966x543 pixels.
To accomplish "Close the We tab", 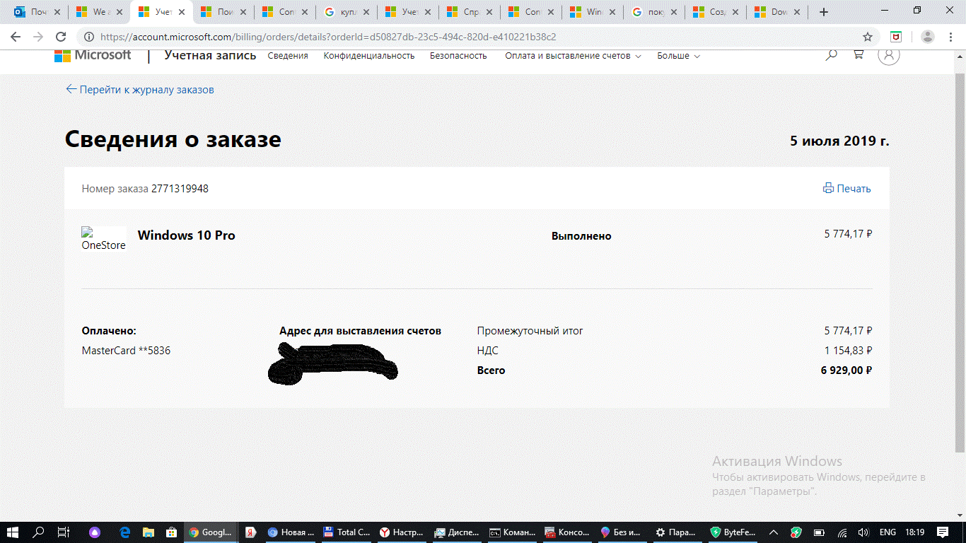I will [x=120, y=12].
